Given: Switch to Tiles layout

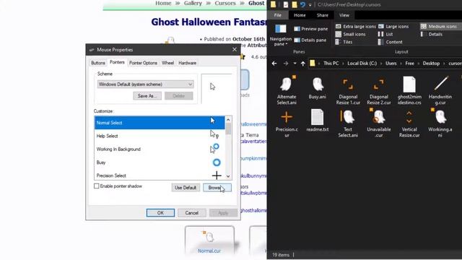Looking at the screenshot, I should 344,42.
